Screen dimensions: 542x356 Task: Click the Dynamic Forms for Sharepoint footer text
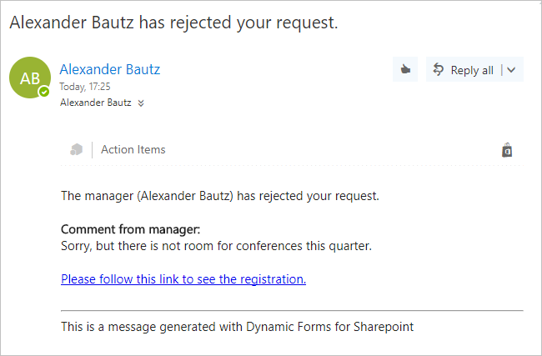[237, 326]
